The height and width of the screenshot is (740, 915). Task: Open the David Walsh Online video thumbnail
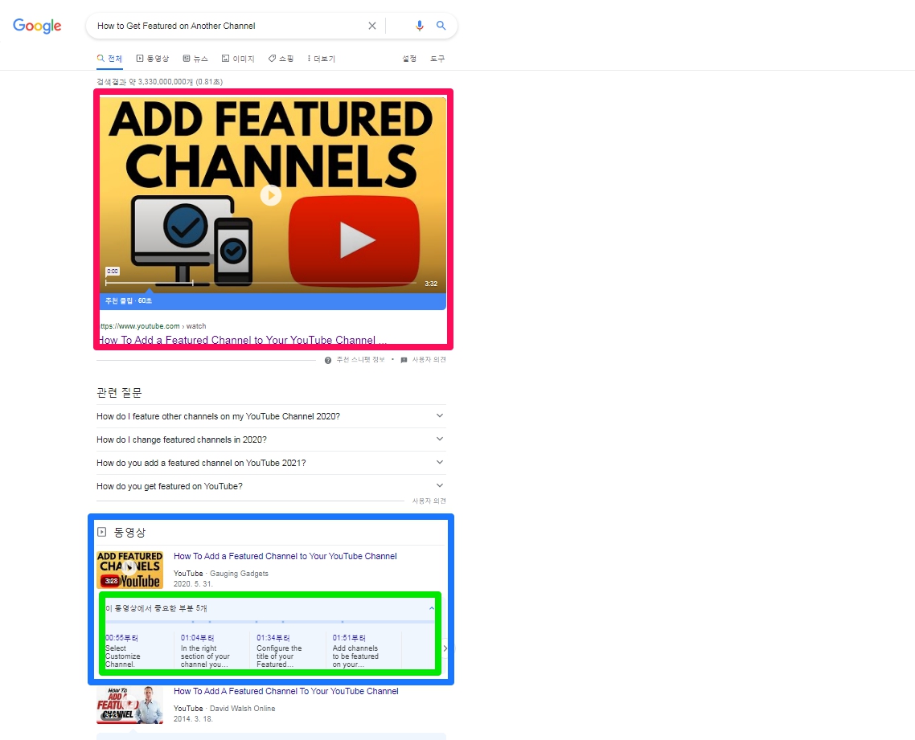tap(129, 705)
